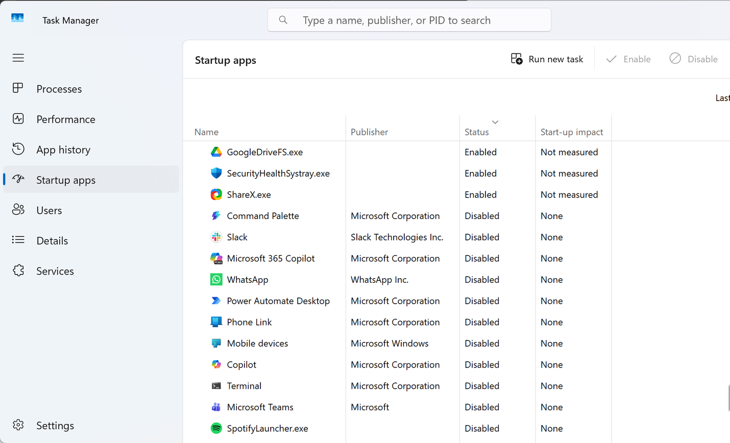
Task: Select the Microsoft Teams name text
Action: point(260,407)
